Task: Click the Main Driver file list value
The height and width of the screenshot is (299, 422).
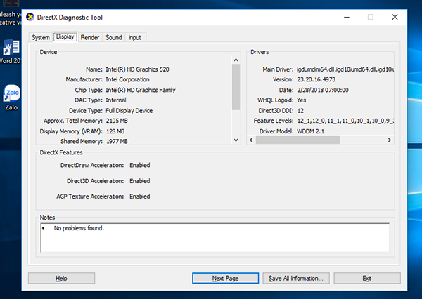Action: pos(345,69)
